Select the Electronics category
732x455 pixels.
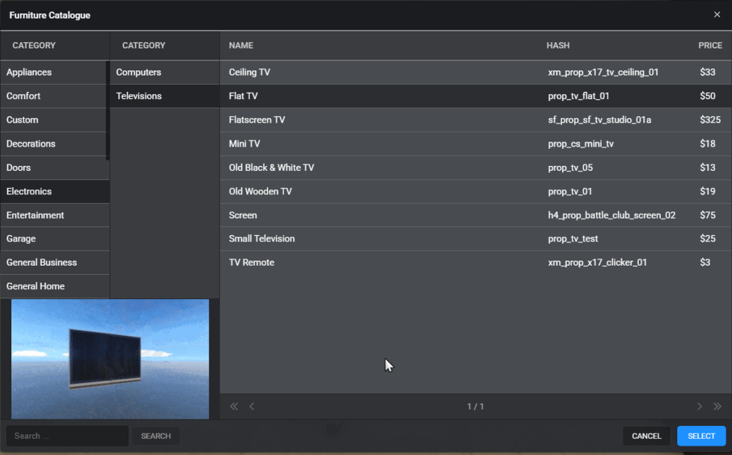pyautogui.click(x=55, y=192)
